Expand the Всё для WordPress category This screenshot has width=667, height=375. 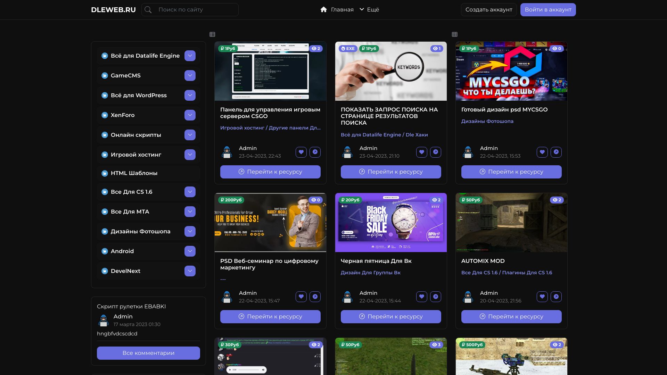[x=190, y=95]
